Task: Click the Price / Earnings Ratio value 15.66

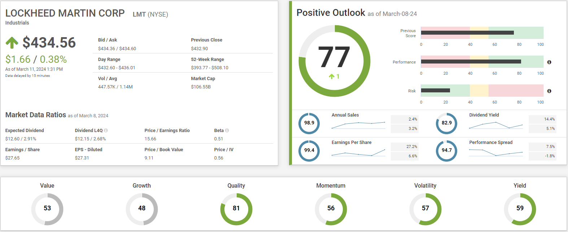Action: (150, 139)
